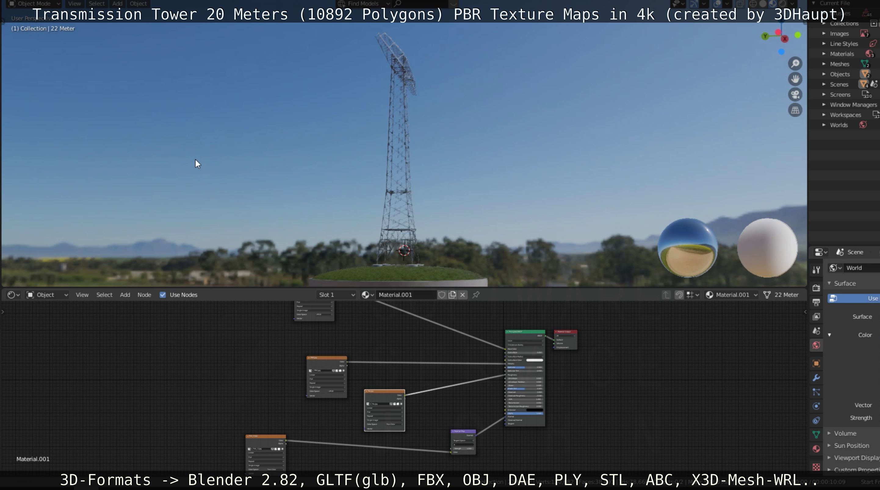Viewport: 880px width, 490px height.
Task: Open Output properties printer tab
Action: (x=816, y=302)
